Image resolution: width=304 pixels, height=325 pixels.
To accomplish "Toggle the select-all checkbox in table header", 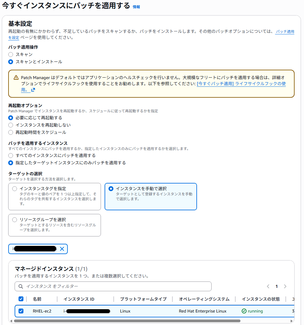I will tap(21, 299).
